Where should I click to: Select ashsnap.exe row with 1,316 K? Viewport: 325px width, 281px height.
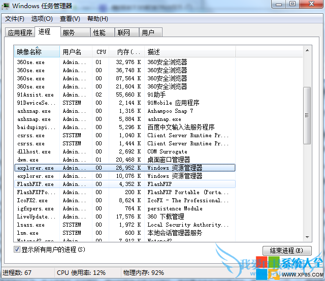[x=125, y=111]
